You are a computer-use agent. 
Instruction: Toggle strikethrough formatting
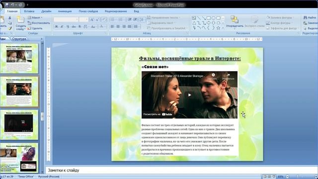click(74, 26)
